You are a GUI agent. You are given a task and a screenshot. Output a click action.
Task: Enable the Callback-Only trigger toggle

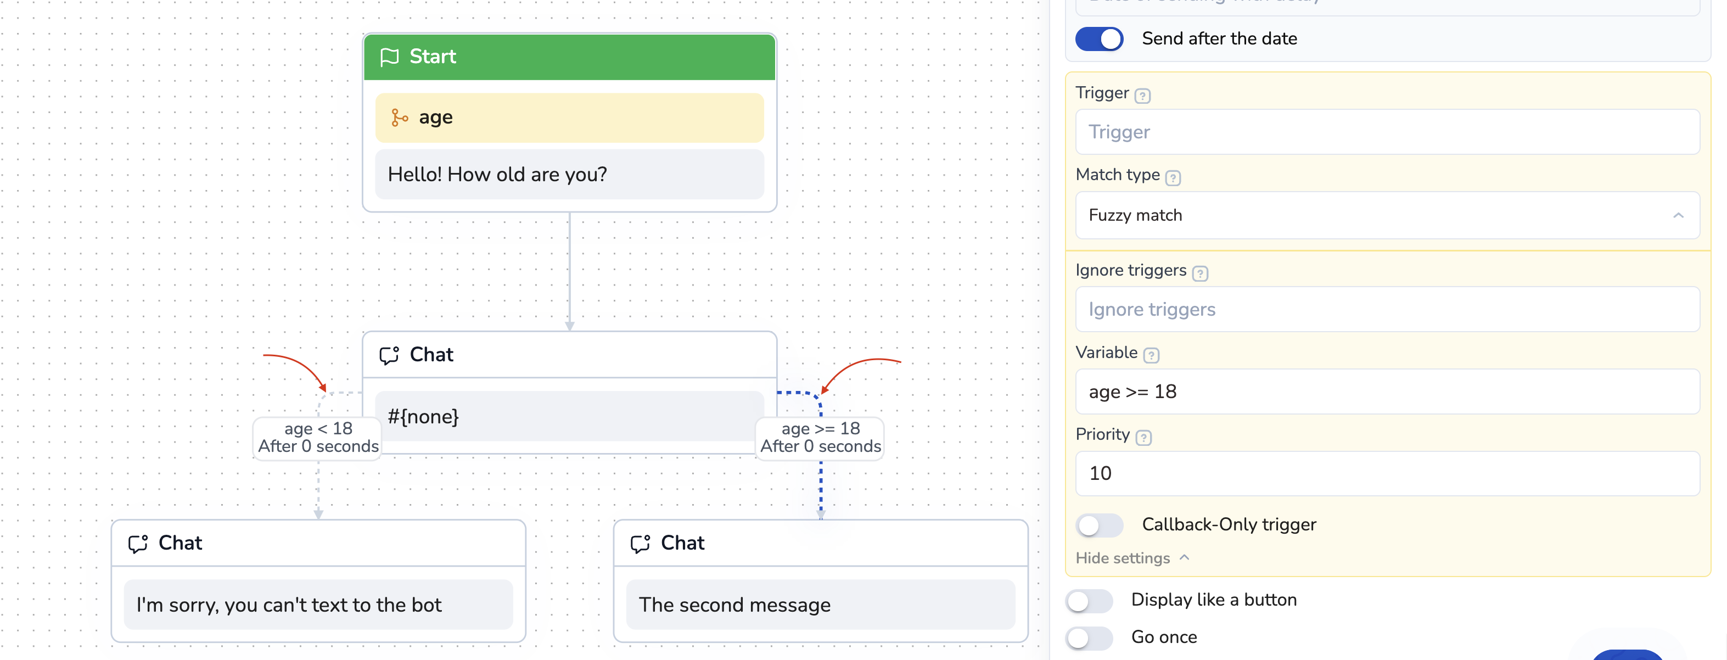[1100, 524]
